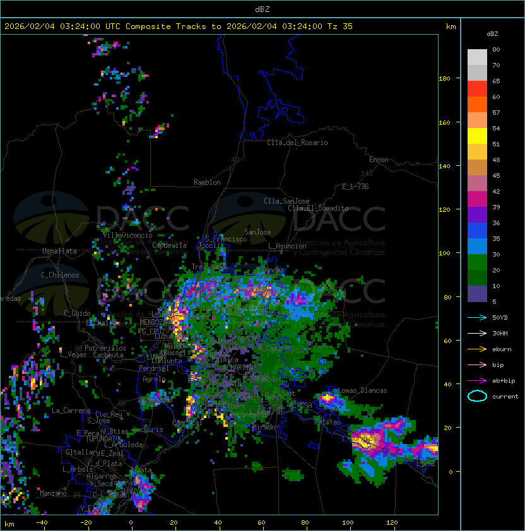Click the 'Perdriel' map label
525x531 pixels.
pyautogui.click(x=154, y=368)
